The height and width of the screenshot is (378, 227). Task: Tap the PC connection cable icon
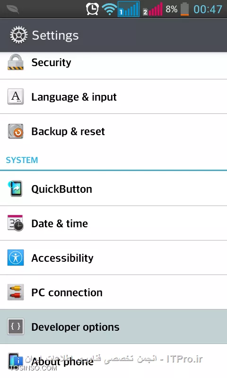click(16, 292)
